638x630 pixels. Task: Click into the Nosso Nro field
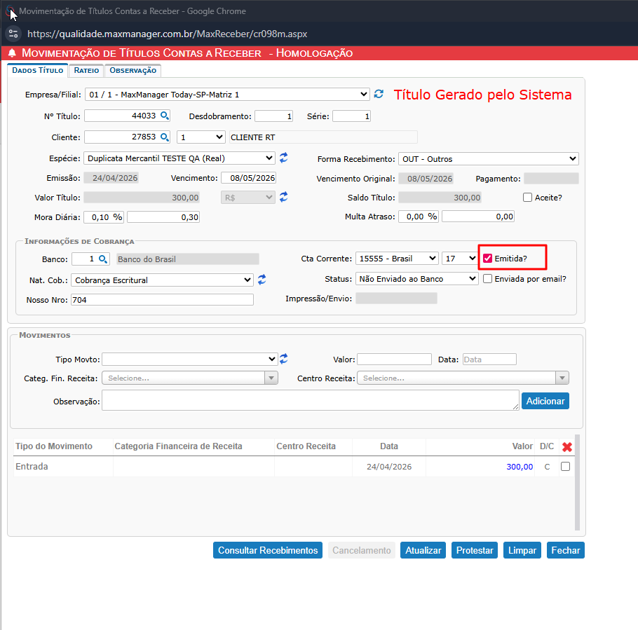coord(161,300)
